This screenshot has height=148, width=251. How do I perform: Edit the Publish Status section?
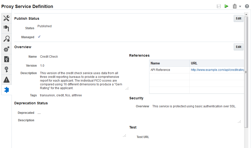238,18
